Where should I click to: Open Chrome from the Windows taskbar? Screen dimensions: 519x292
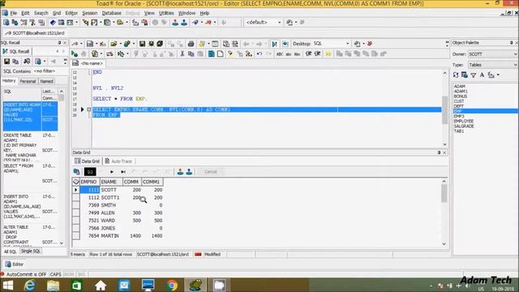(171, 285)
